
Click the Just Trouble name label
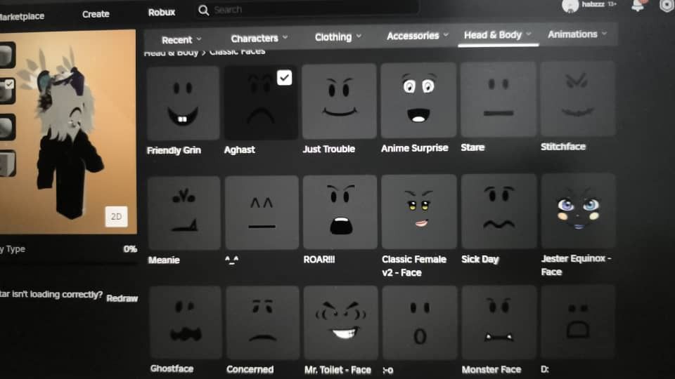[x=329, y=149]
